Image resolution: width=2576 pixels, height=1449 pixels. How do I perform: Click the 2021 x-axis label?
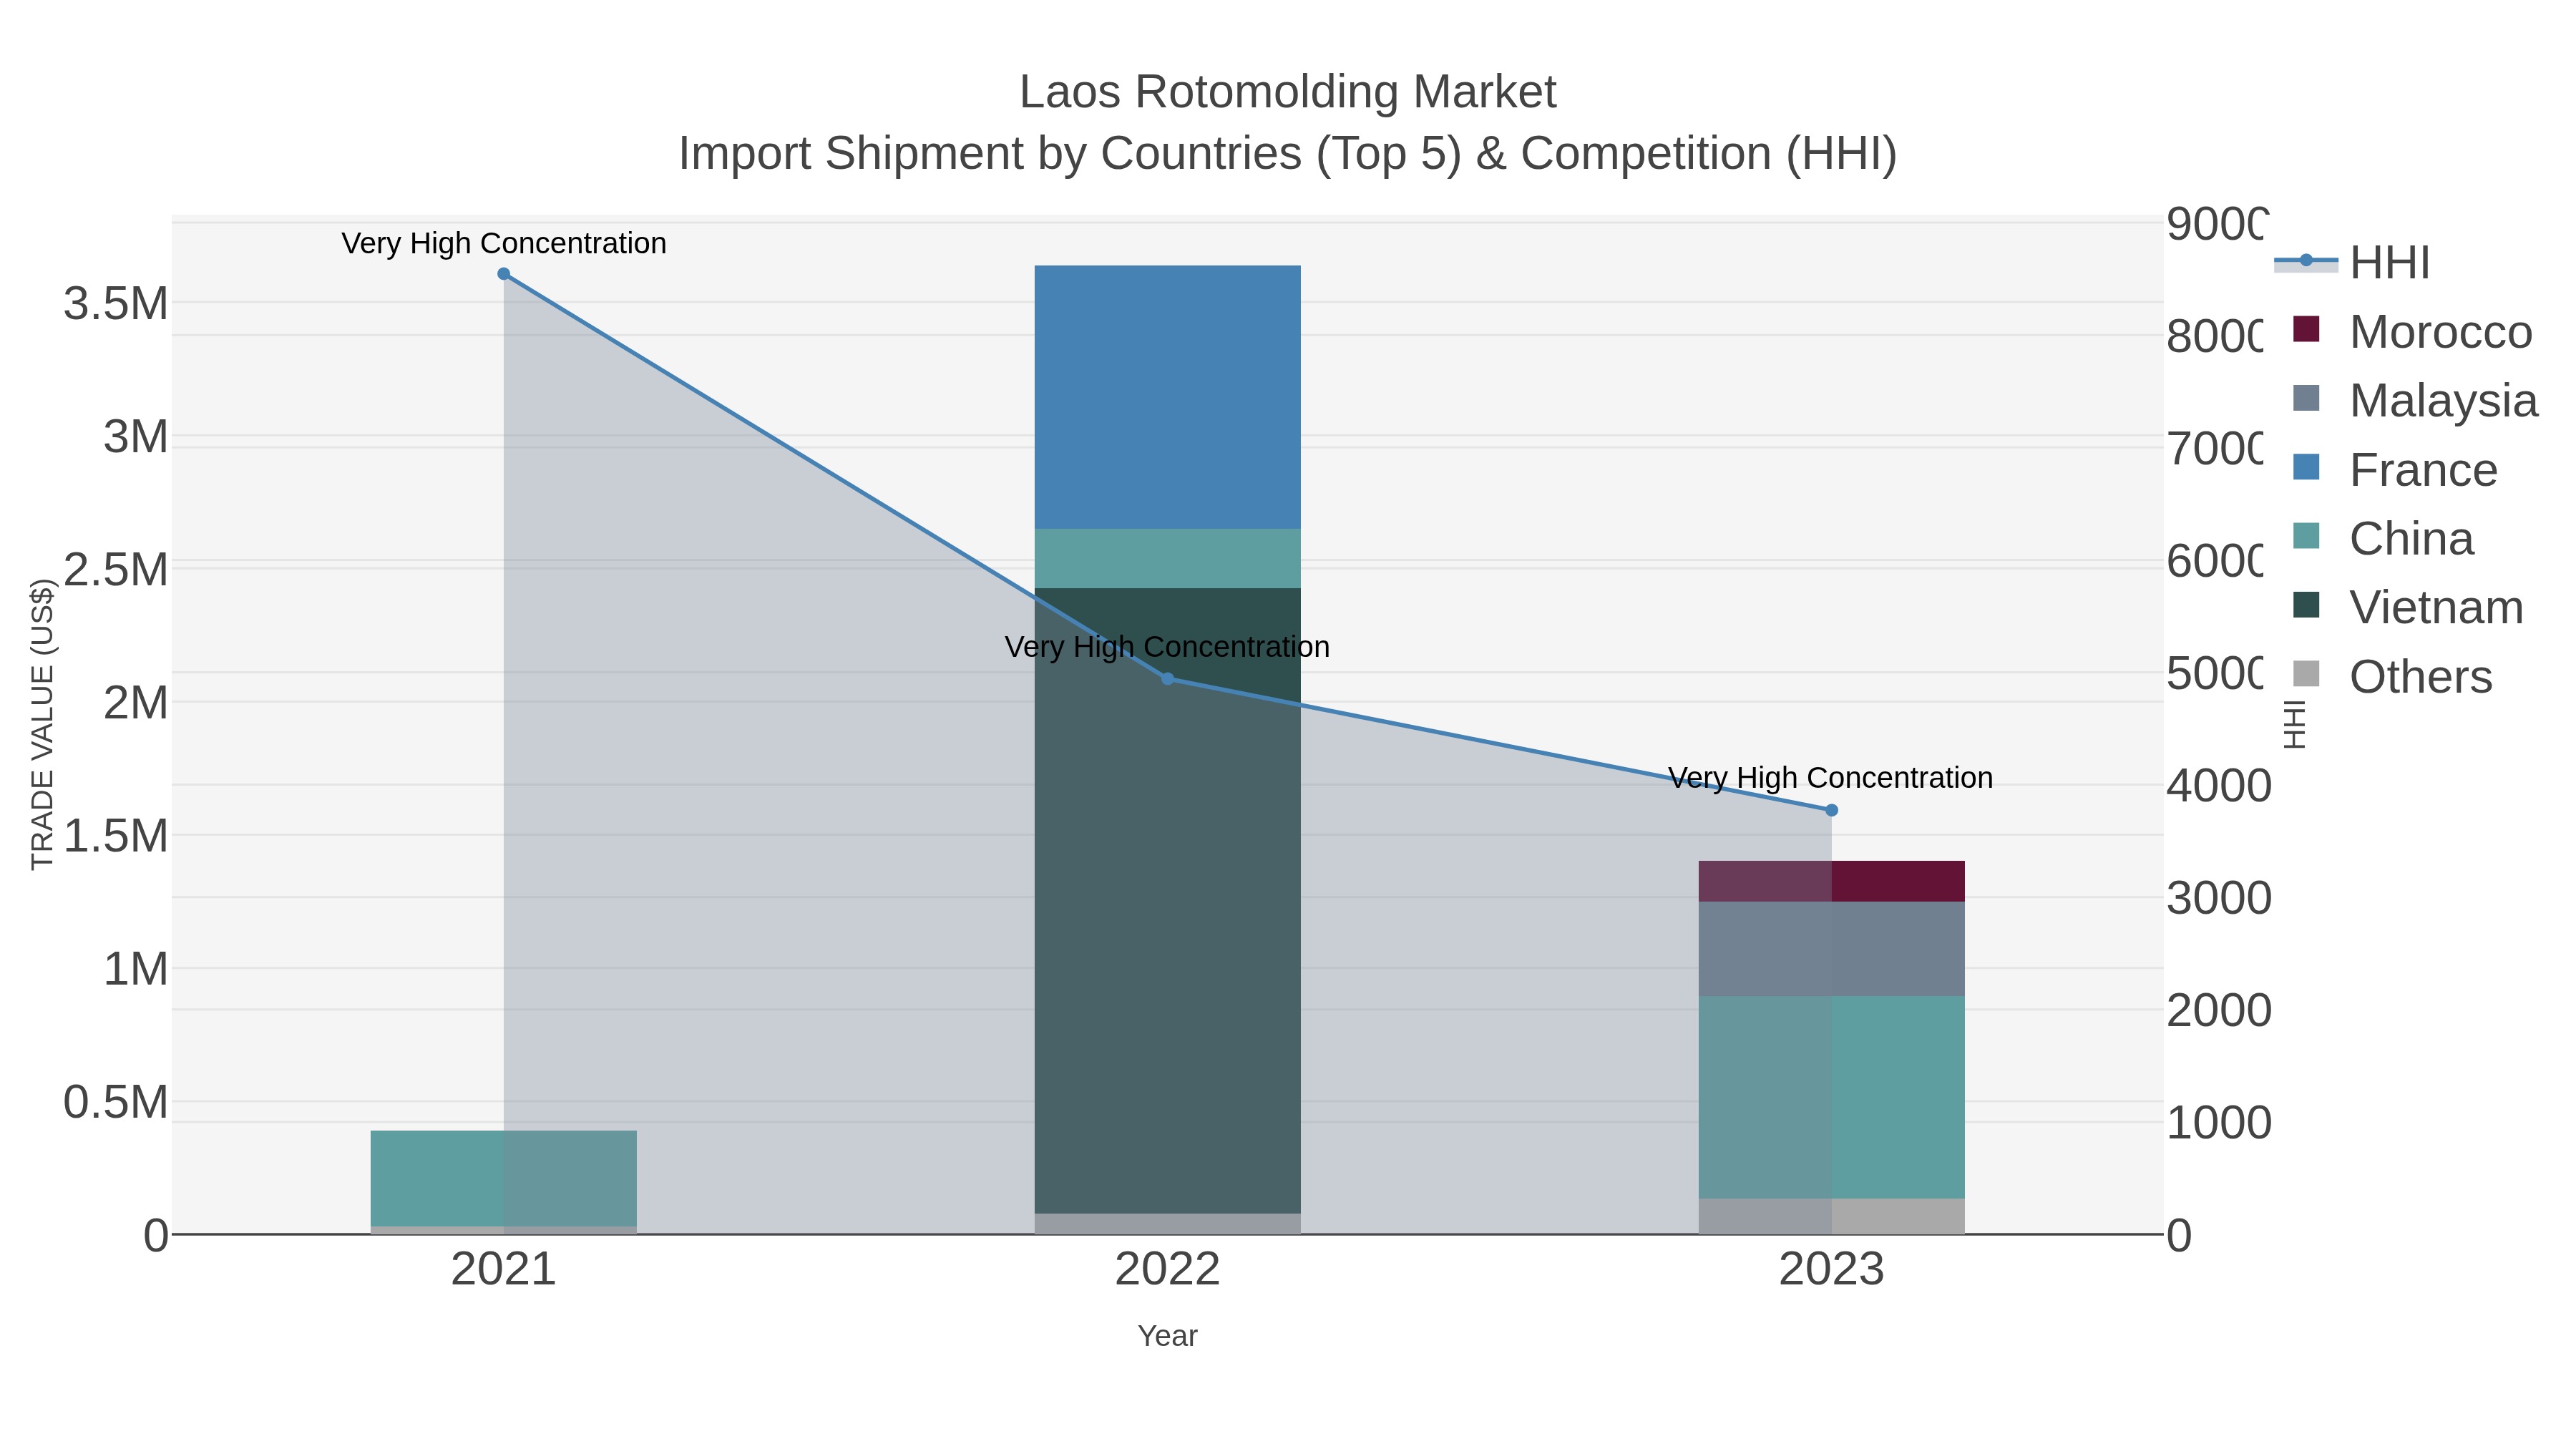[504, 1270]
